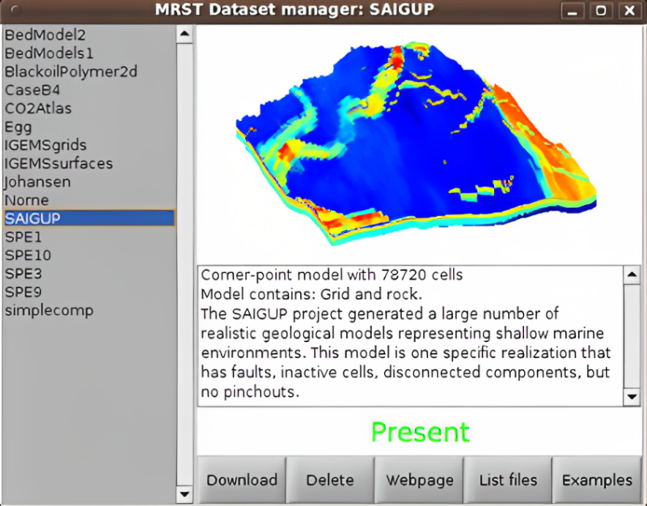Screen dimensions: 647x506
Task: Click the description box scroll-up arrow
Action: point(632,275)
